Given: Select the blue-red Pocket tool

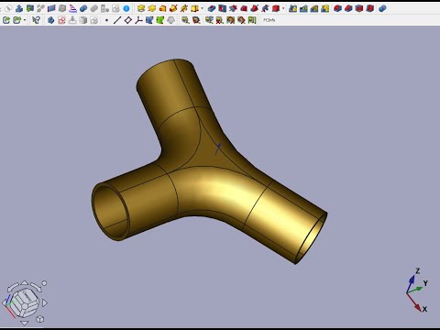Looking at the screenshot, I should pos(212,8).
